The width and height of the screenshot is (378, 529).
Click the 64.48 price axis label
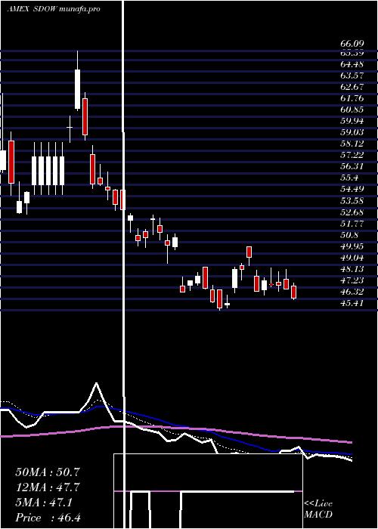(352, 64)
